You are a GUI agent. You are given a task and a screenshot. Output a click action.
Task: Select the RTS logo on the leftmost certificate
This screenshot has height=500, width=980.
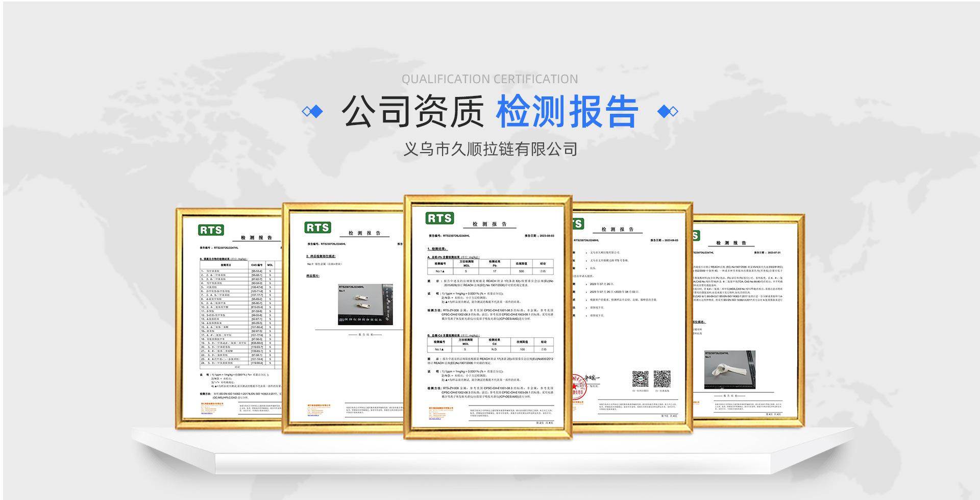211,229
